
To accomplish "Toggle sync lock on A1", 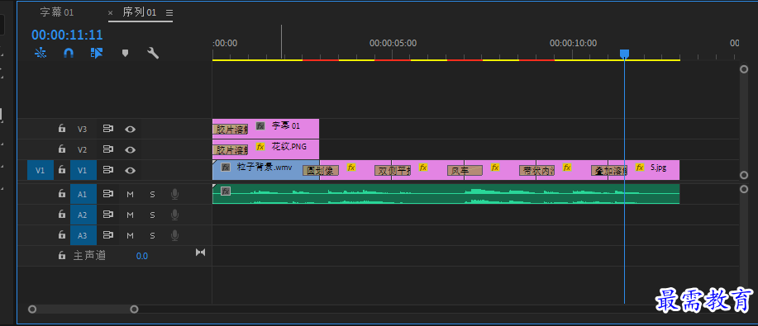I will click(x=107, y=194).
